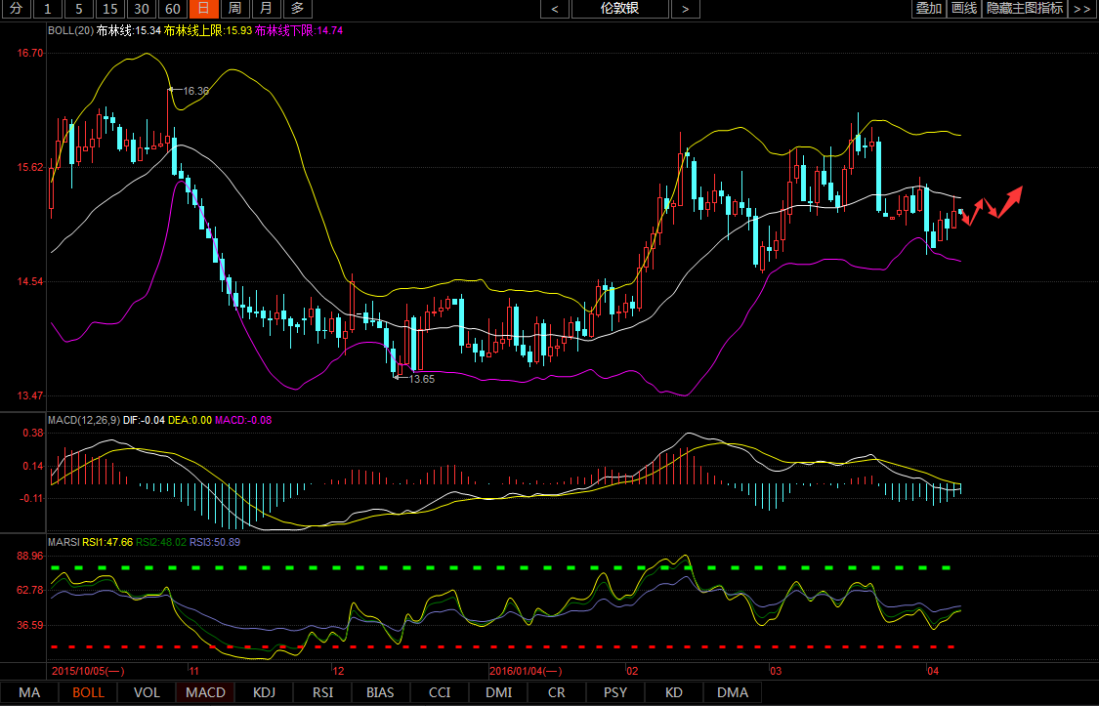Viewport: 1099px width, 706px height.
Task: Select the VOL indicator tab
Action: pyautogui.click(x=147, y=692)
